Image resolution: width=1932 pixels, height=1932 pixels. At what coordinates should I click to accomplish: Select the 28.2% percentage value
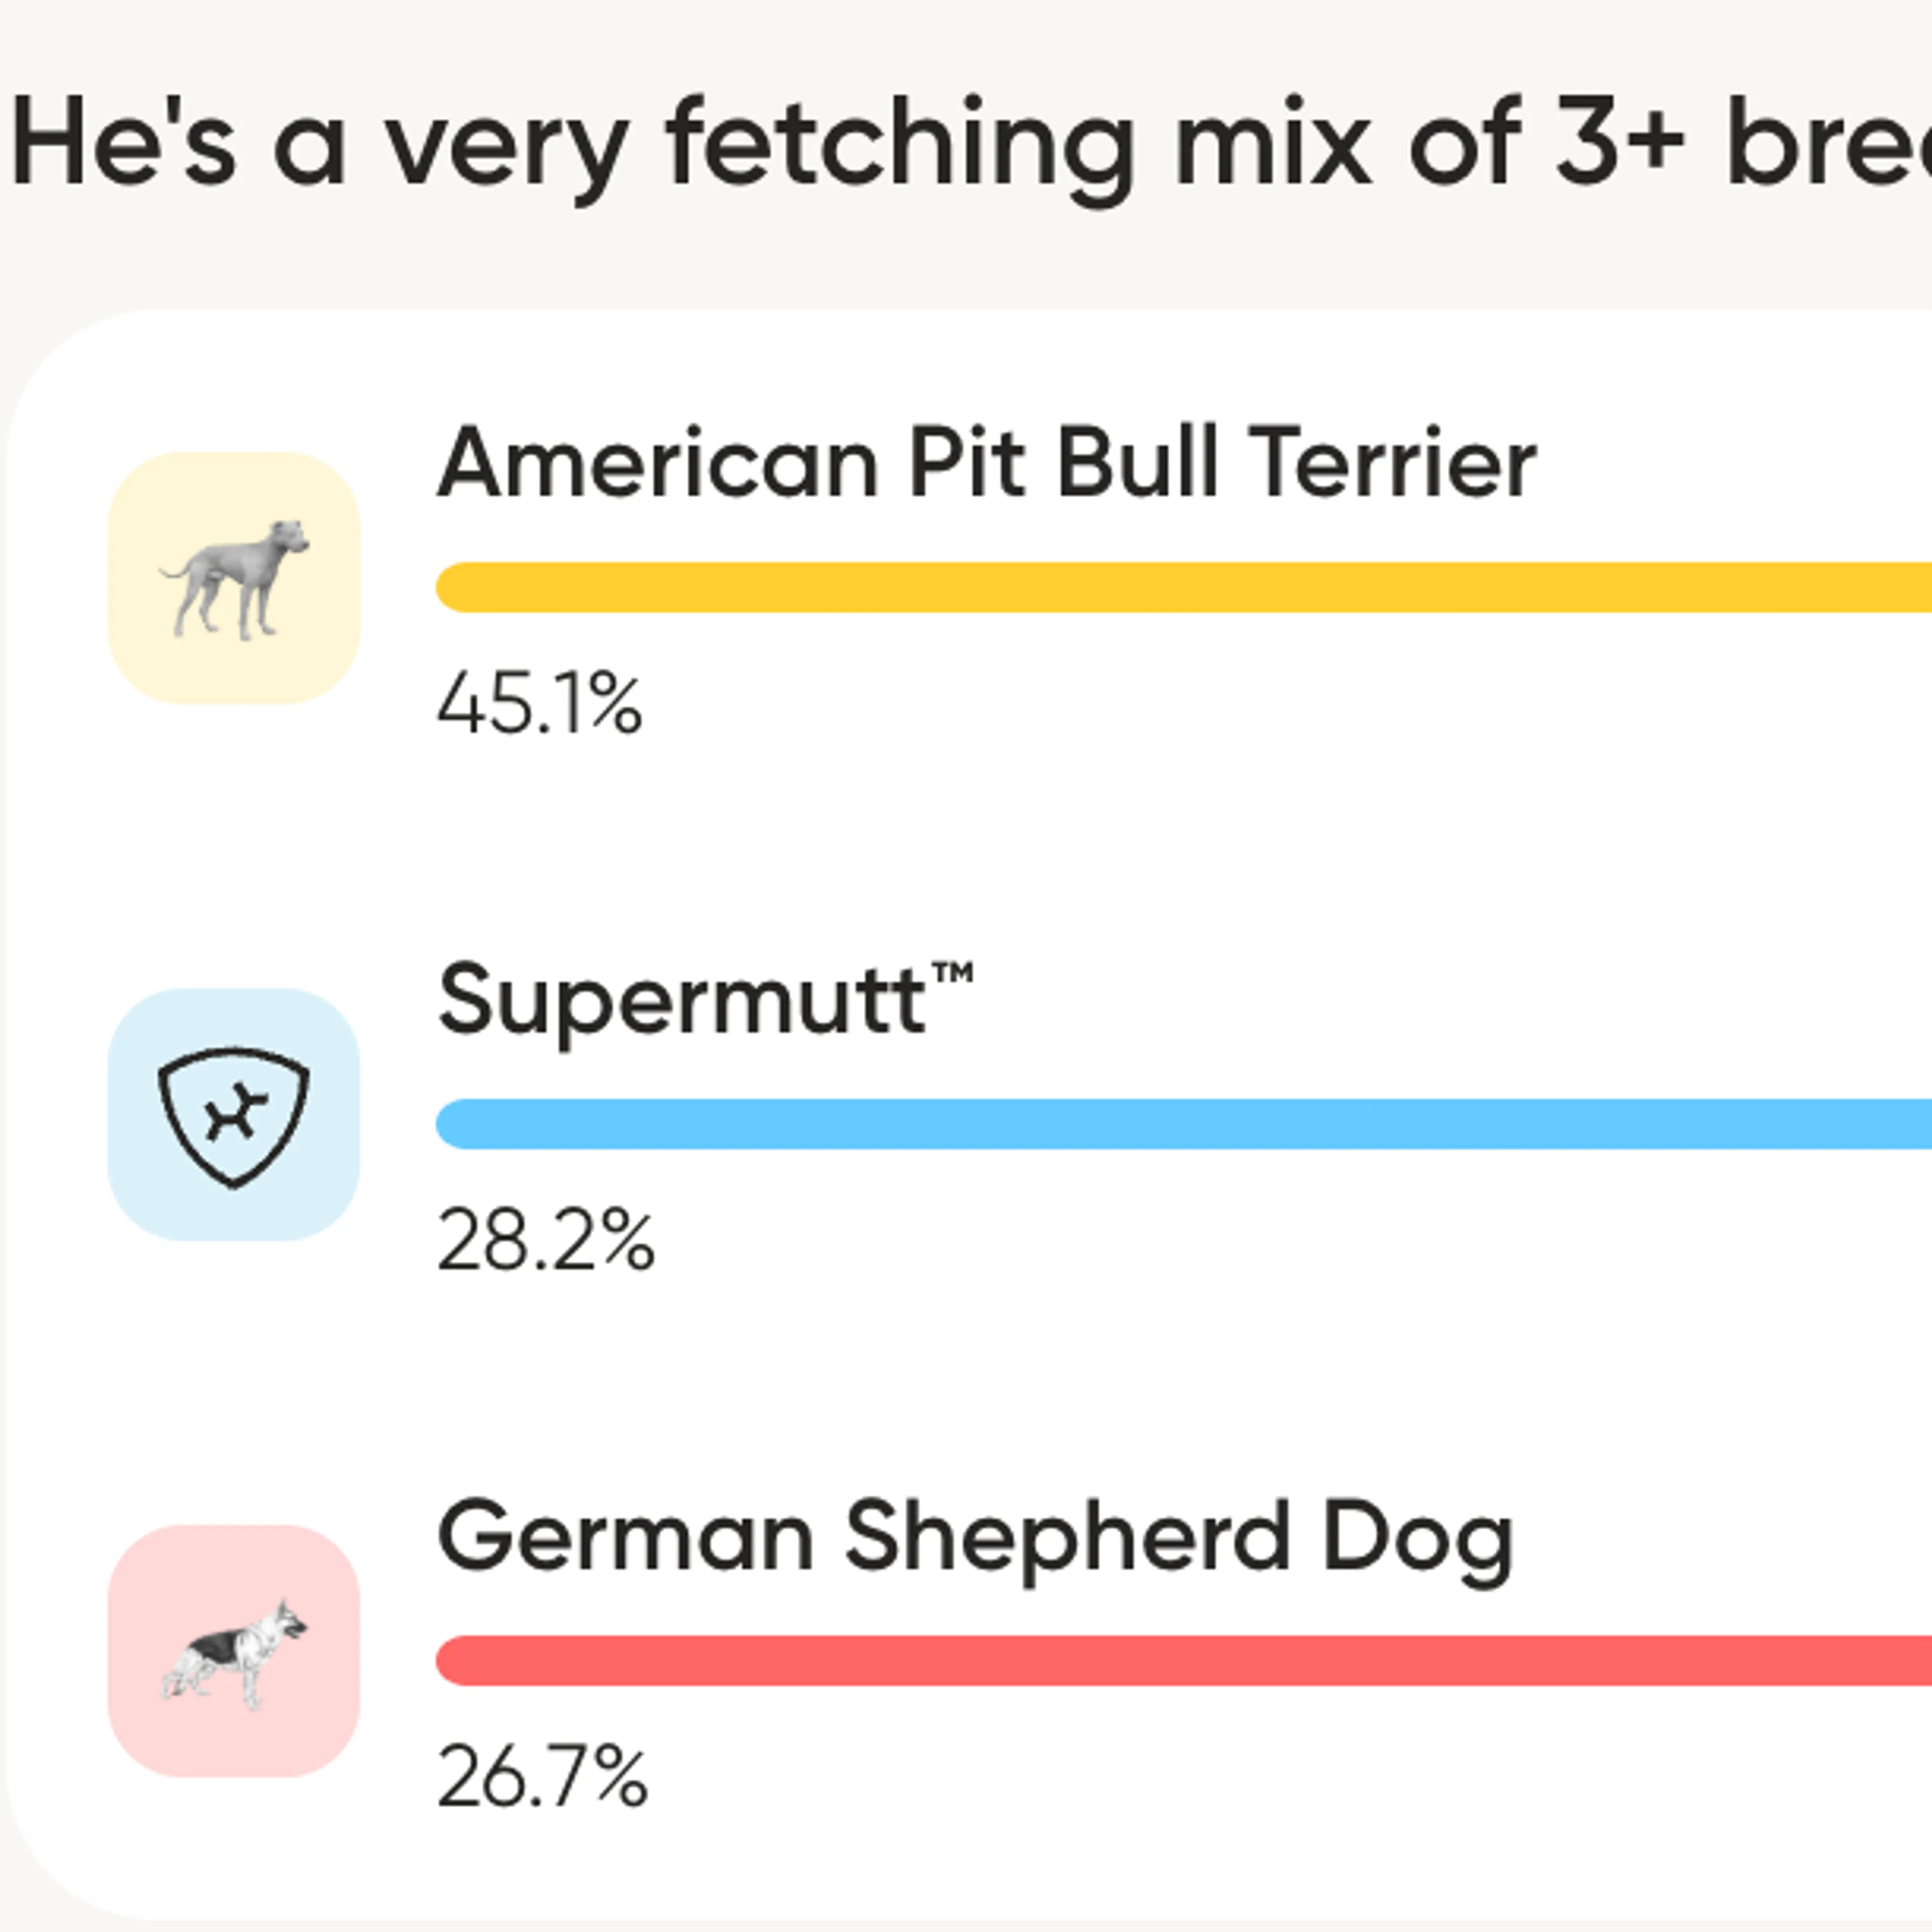(546, 1242)
